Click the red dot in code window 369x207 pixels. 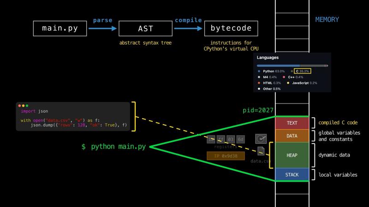[x=19, y=106]
